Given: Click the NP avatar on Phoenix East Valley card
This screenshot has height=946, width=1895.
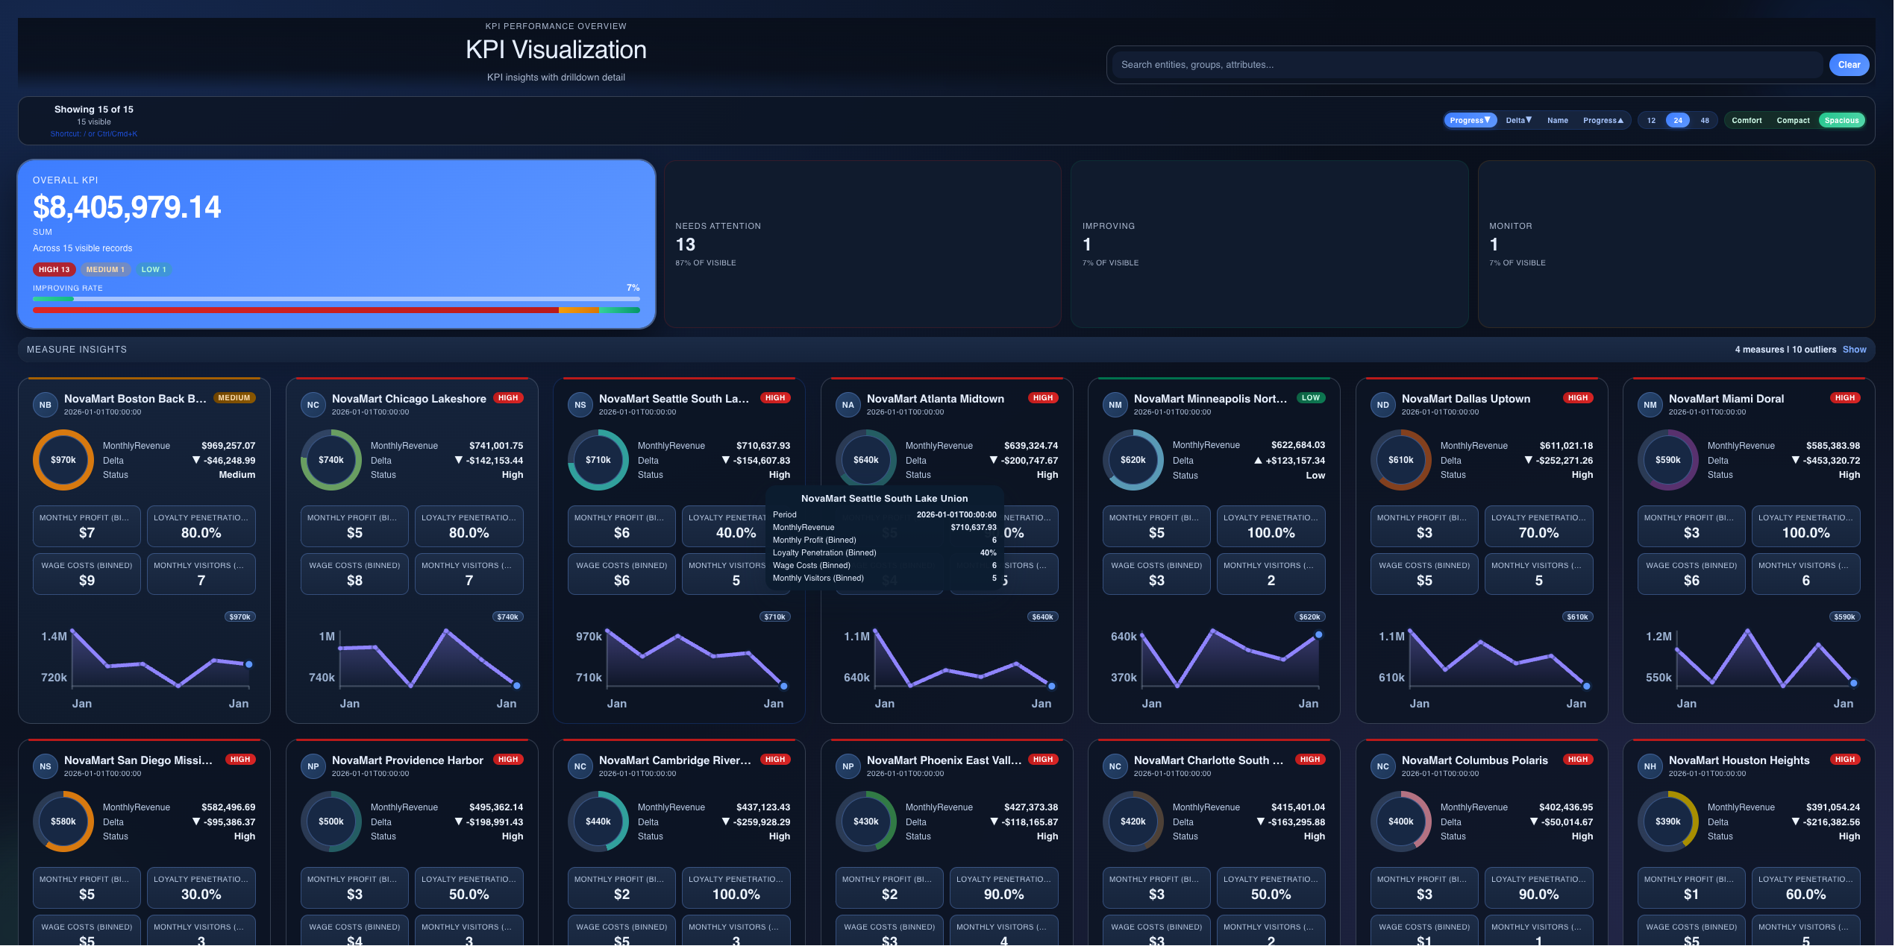Looking at the screenshot, I should click(848, 766).
